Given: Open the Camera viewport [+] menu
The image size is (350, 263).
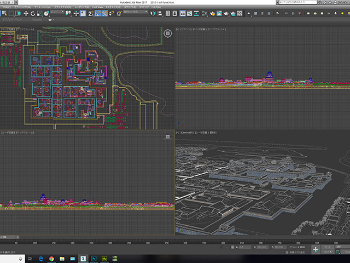Looking at the screenshot, I should pyautogui.click(x=177, y=133).
